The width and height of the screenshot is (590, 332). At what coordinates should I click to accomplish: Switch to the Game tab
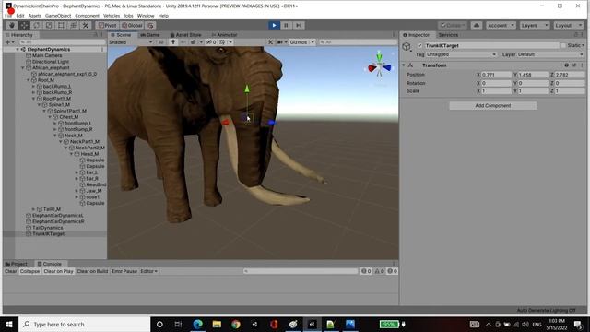pyautogui.click(x=150, y=35)
